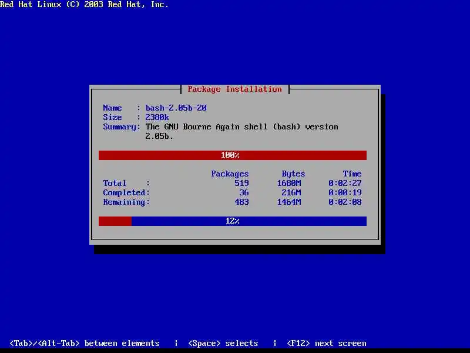Screen dimensions: 470x353
Task: Click the completed time value 0:00:19
Action: tap(345, 192)
